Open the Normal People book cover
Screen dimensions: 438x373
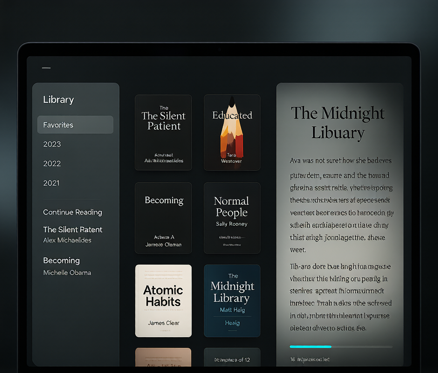click(x=232, y=218)
